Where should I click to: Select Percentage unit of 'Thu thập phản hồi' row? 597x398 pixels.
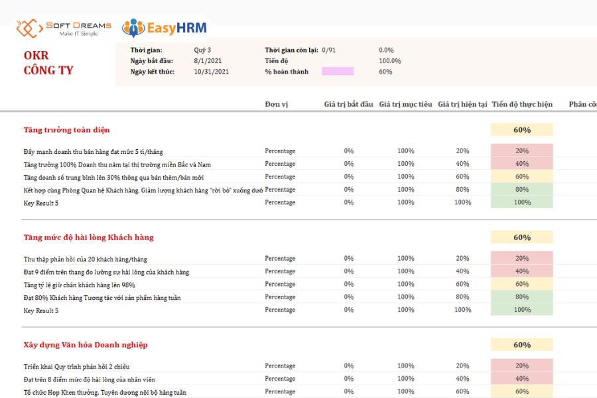(280, 258)
